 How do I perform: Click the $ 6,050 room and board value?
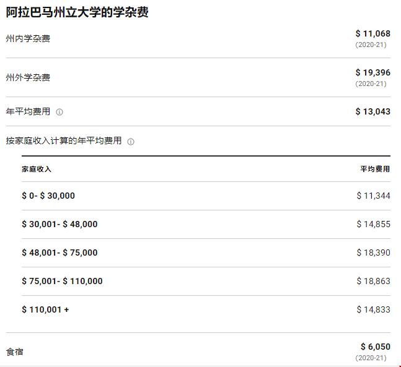(376, 347)
